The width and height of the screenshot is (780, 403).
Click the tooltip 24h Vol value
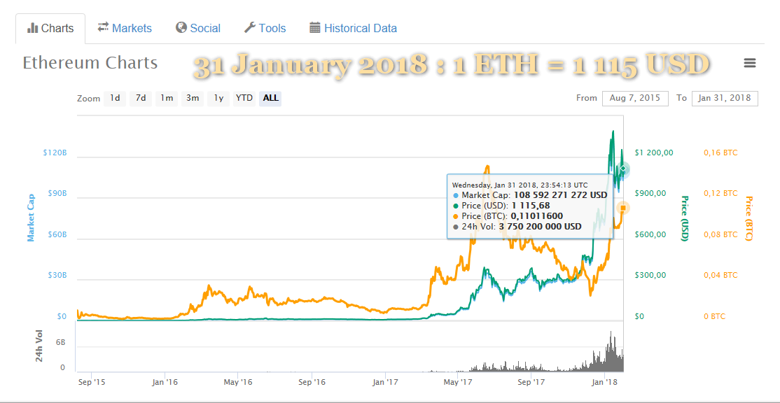pyautogui.click(x=539, y=227)
